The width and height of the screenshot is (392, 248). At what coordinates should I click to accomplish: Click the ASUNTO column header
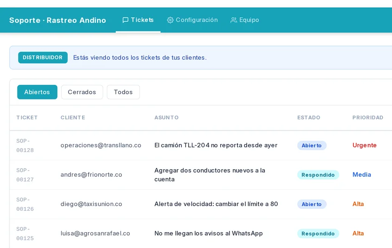coord(167,117)
